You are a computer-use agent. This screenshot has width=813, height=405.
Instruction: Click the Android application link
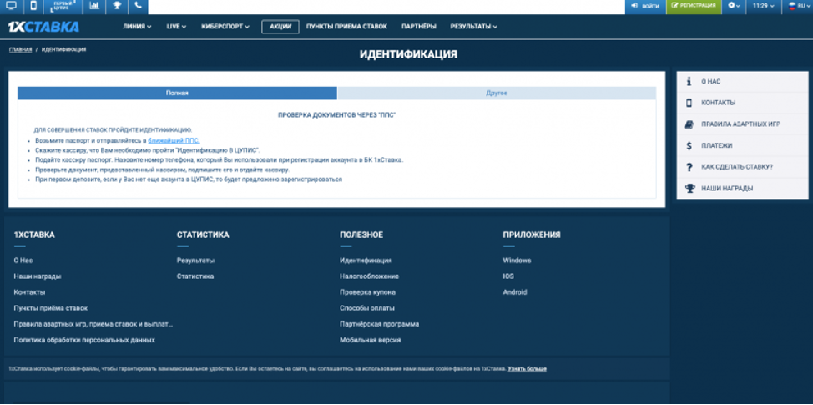tap(515, 292)
